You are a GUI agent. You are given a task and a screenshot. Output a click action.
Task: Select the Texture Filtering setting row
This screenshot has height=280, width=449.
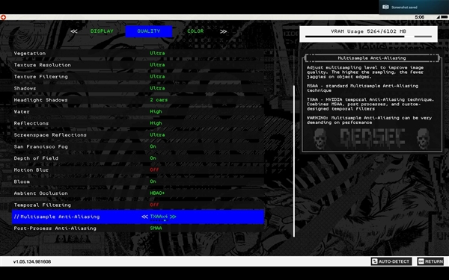[x=138, y=77]
